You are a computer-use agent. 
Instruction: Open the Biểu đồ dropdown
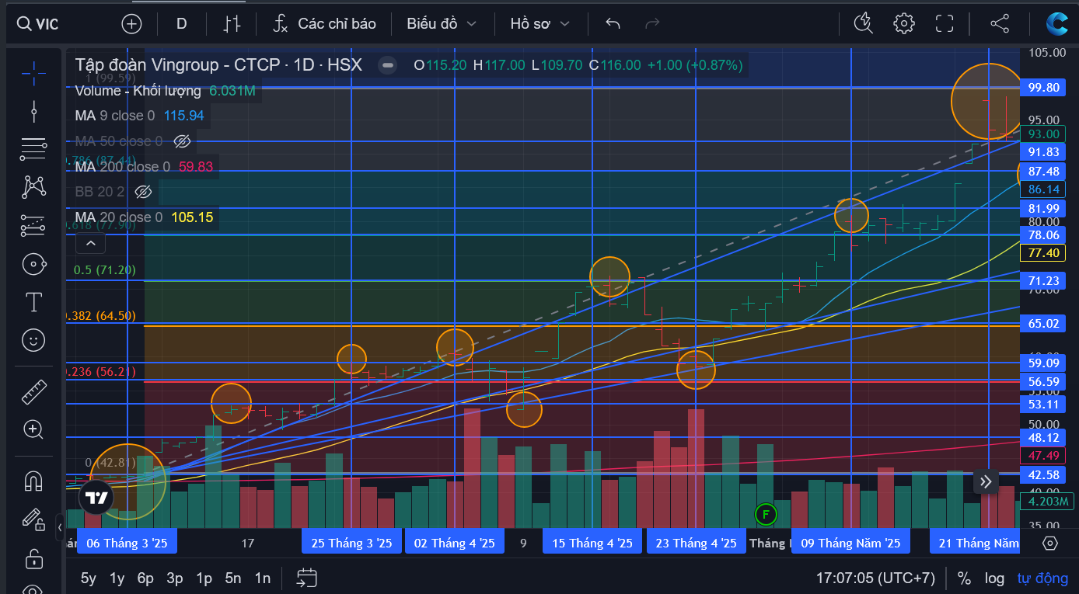point(442,23)
